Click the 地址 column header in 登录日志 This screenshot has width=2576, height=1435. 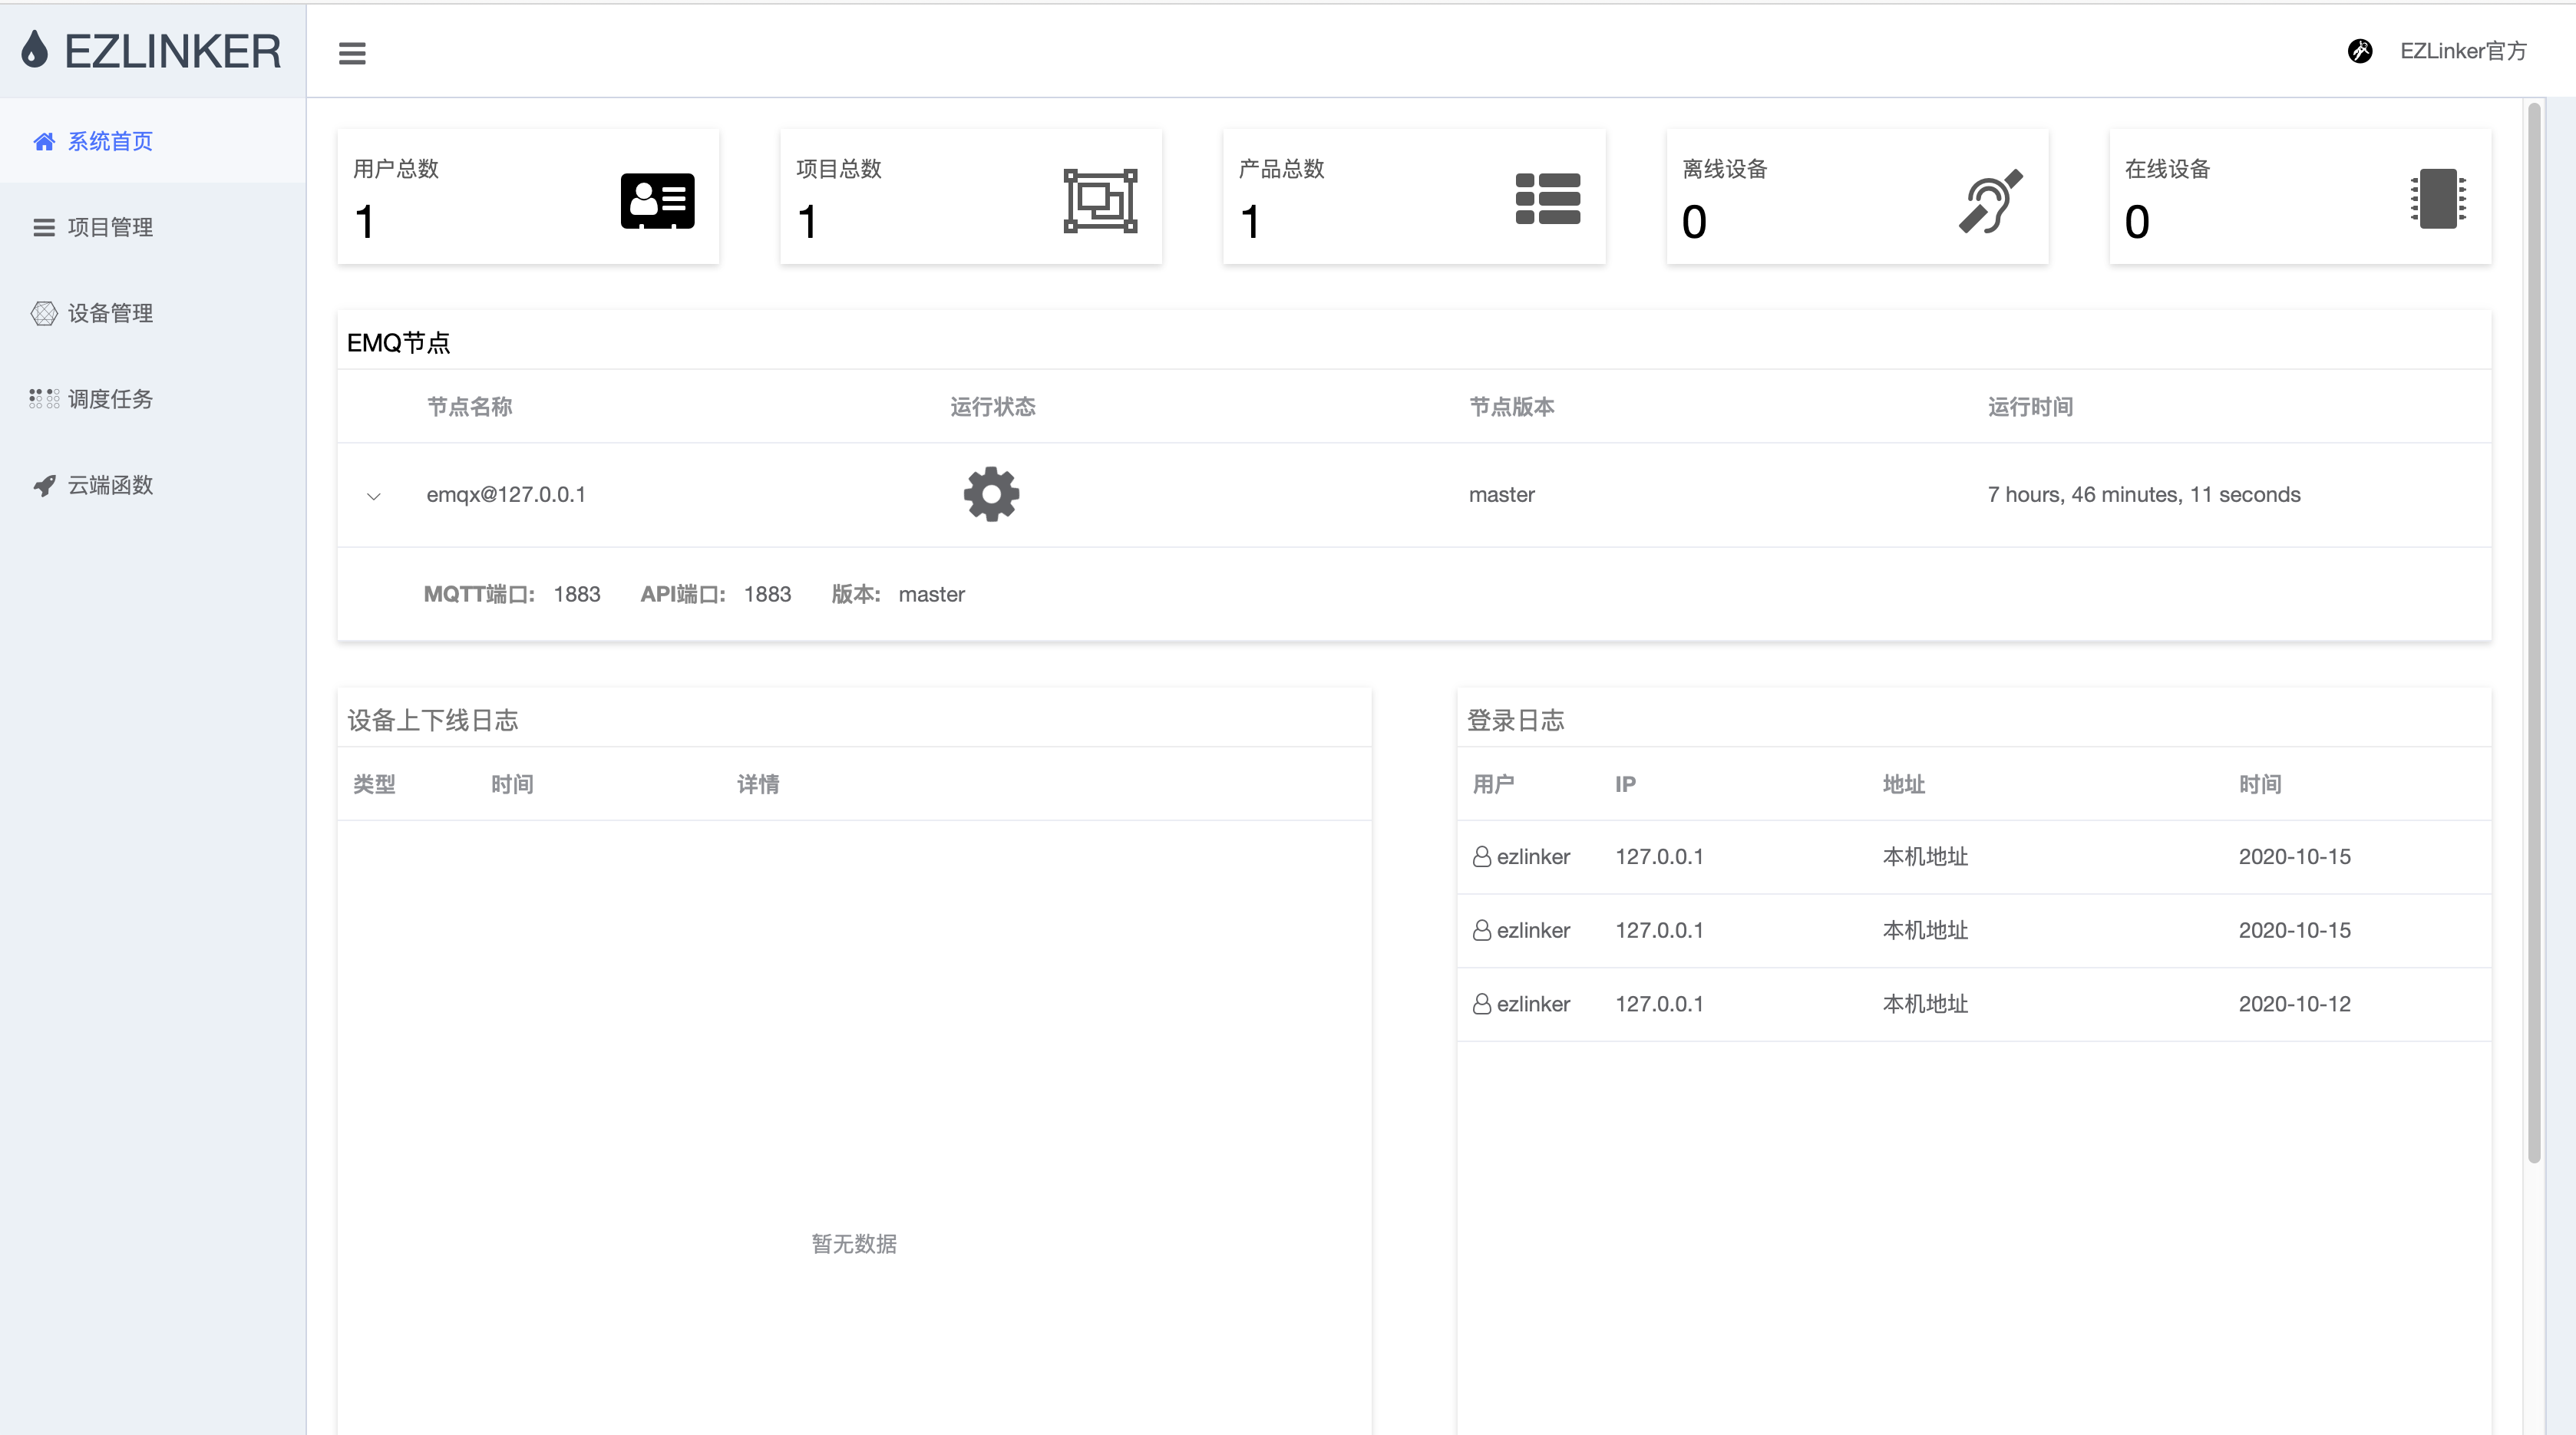click(1904, 784)
